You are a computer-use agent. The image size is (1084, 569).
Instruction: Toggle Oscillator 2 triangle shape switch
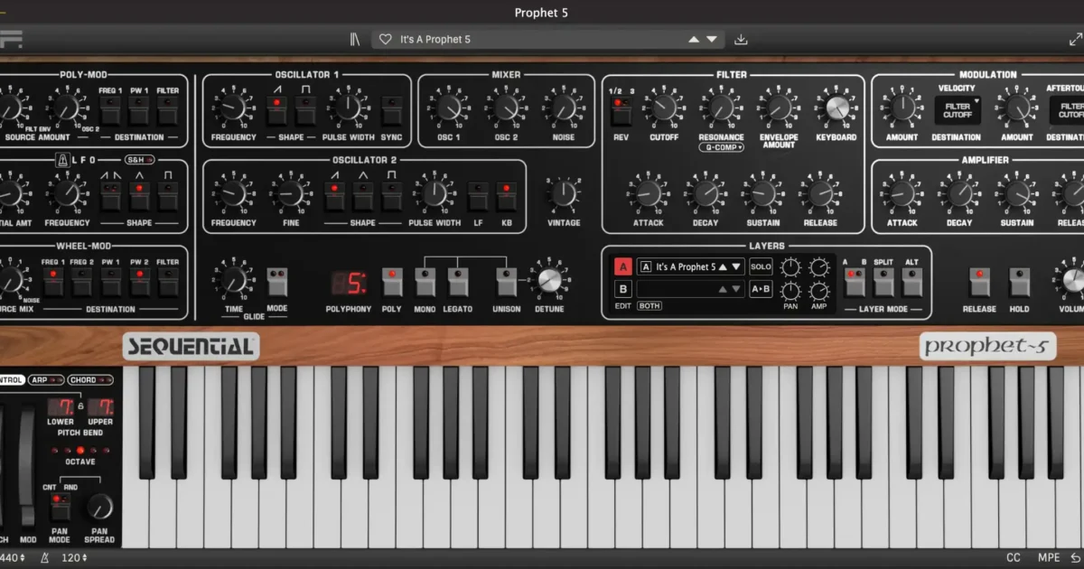(x=362, y=195)
